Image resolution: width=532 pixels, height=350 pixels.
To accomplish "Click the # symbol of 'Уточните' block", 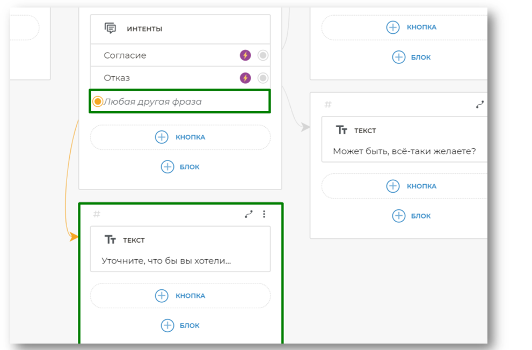I will (97, 214).
